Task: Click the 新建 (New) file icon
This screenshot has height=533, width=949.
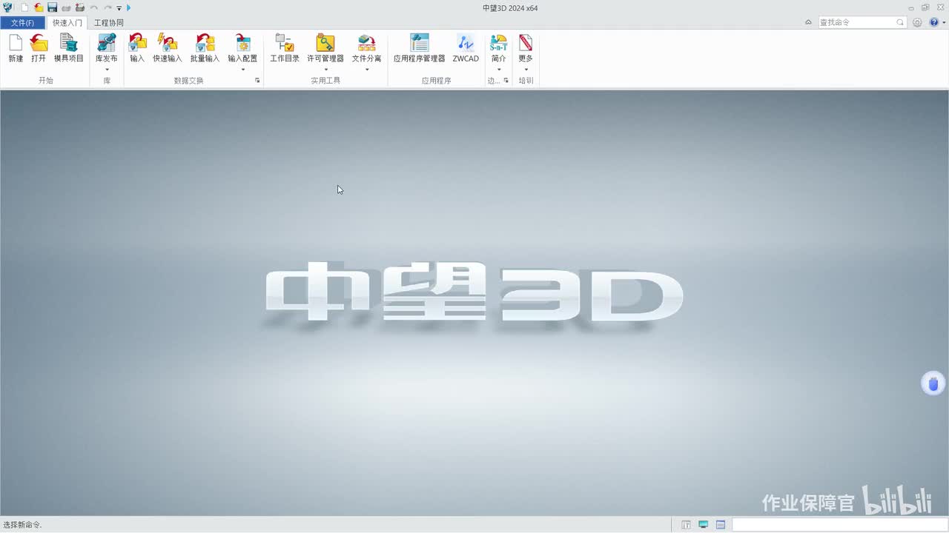Action: 16,43
